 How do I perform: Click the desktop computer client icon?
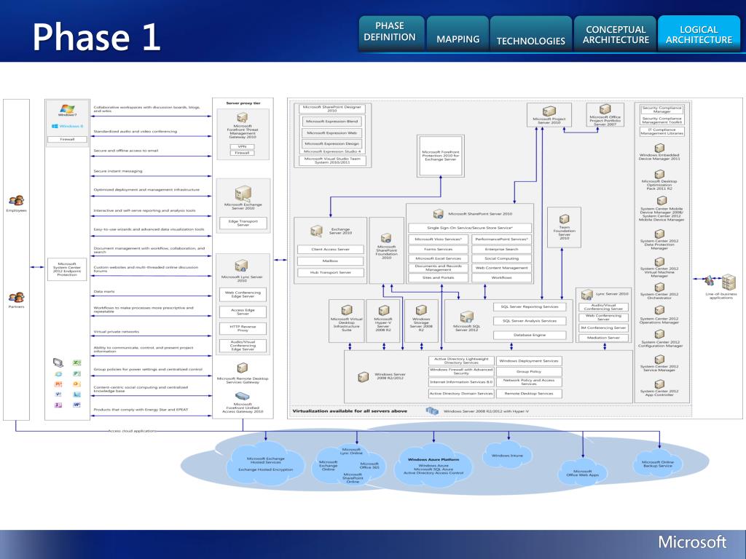(58, 363)
